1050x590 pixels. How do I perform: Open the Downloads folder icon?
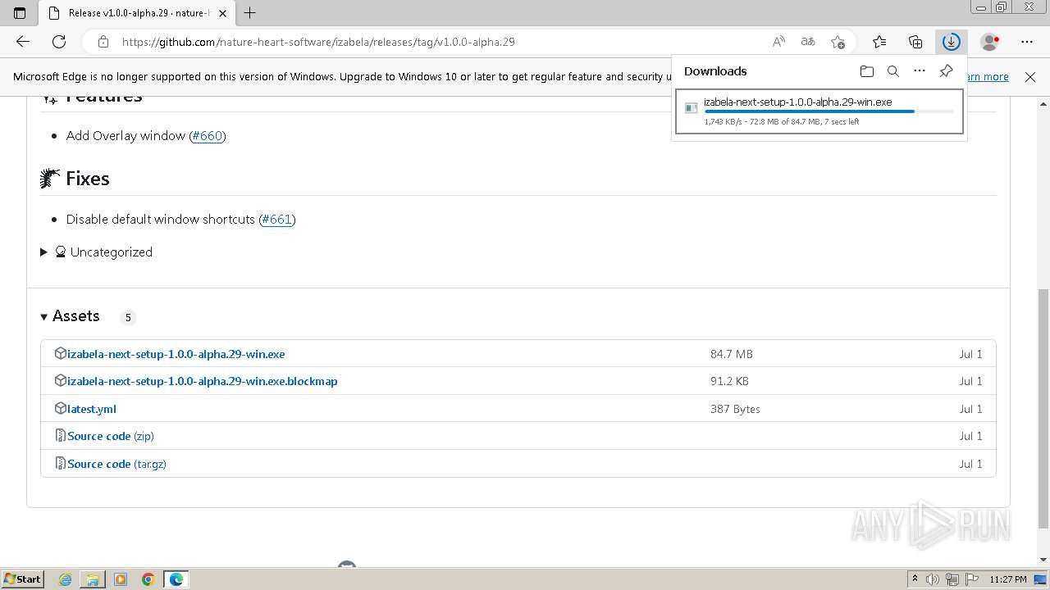867,71
